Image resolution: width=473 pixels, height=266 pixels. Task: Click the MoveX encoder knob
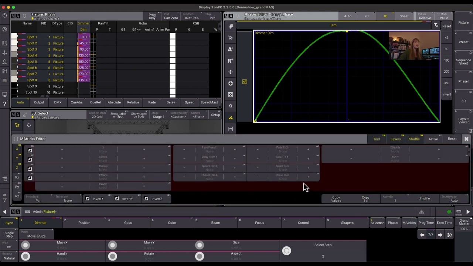(25, 245)
